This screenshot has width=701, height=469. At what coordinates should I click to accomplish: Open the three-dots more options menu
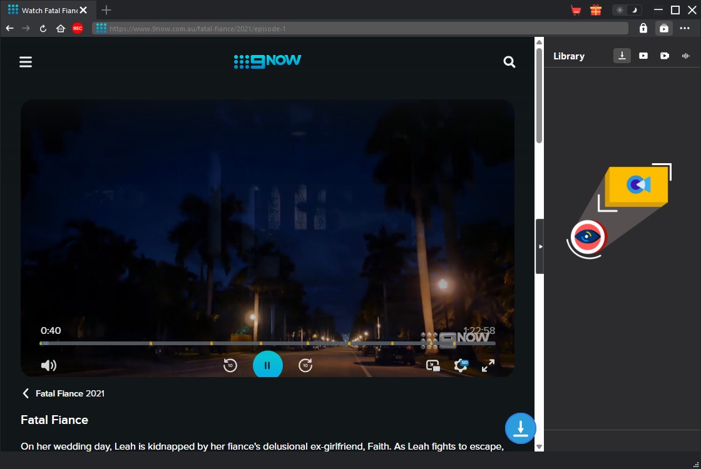pos(685,28)
